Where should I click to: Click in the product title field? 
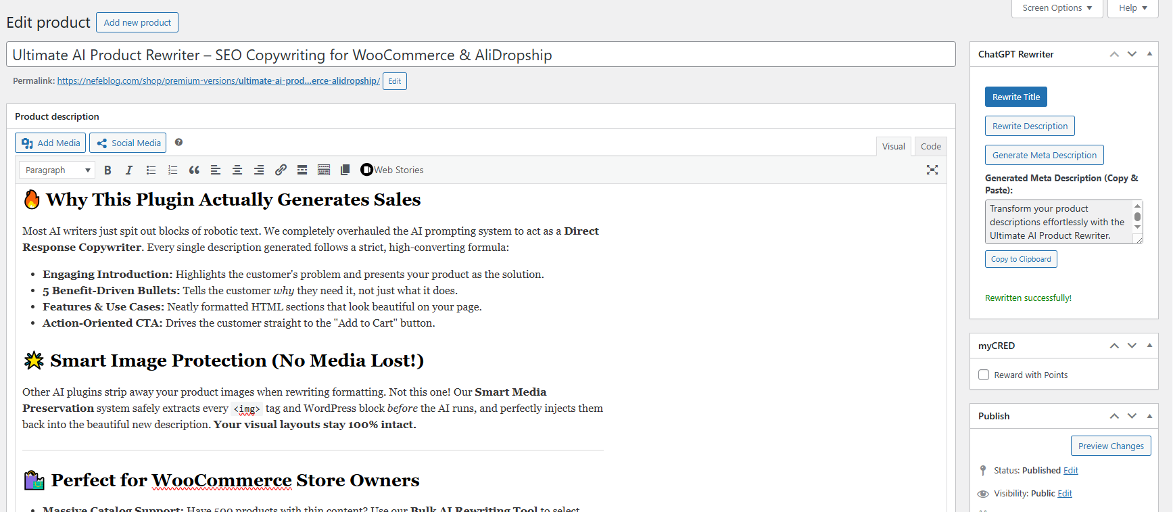[x=481, y=54]
